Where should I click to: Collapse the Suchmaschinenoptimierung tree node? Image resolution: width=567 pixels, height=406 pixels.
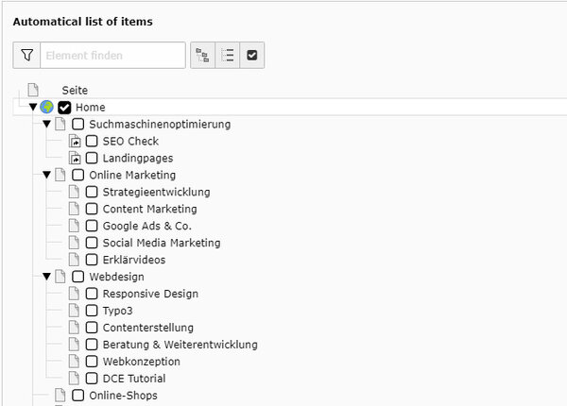pyautogui.click(x=46, y=125)
